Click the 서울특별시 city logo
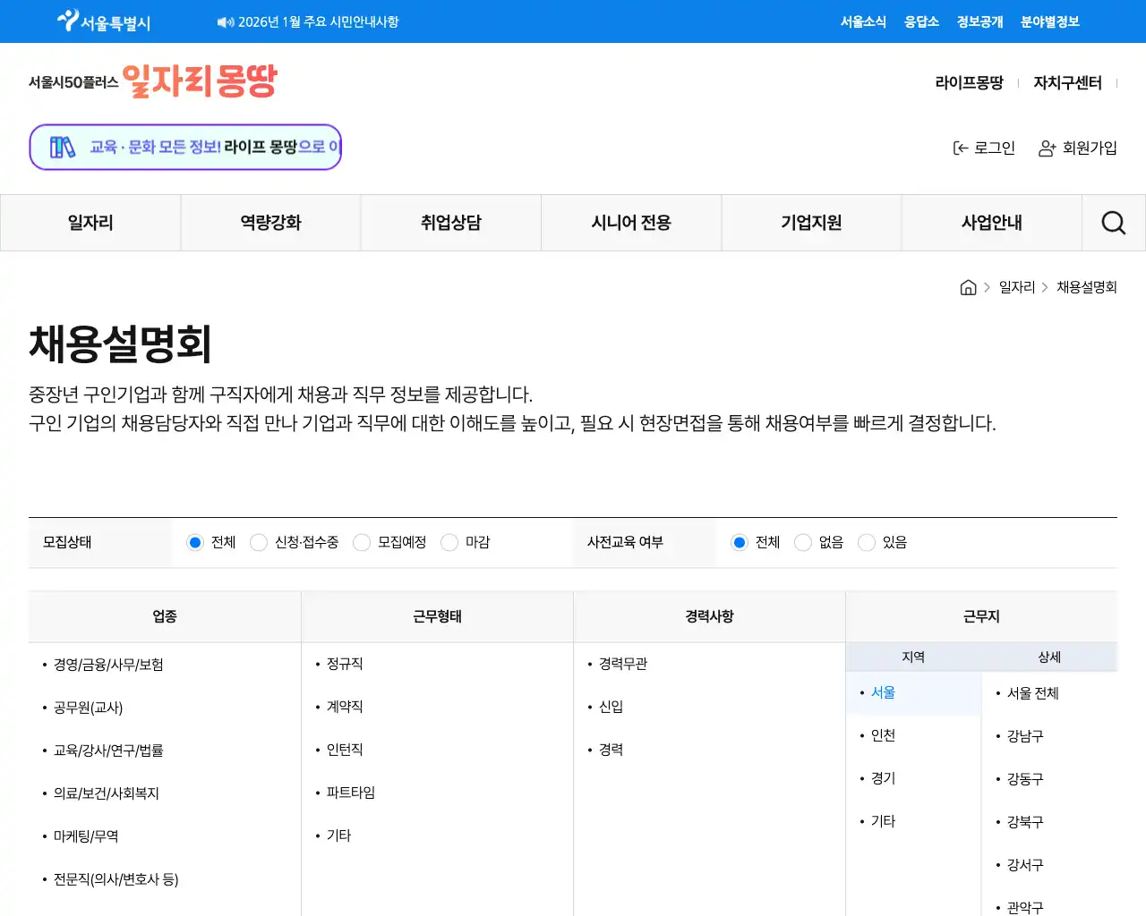 click(101, 21)
